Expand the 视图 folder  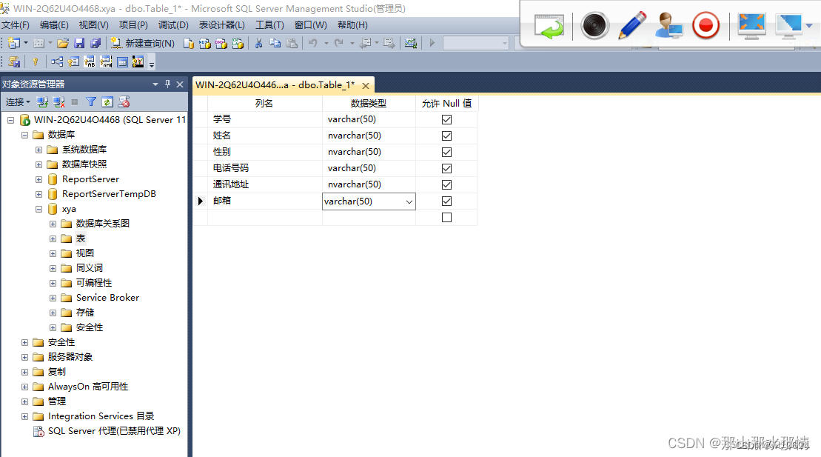(x=53, y=253)
